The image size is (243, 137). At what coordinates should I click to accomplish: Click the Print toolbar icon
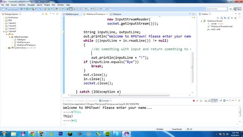(x=16, y=9)
